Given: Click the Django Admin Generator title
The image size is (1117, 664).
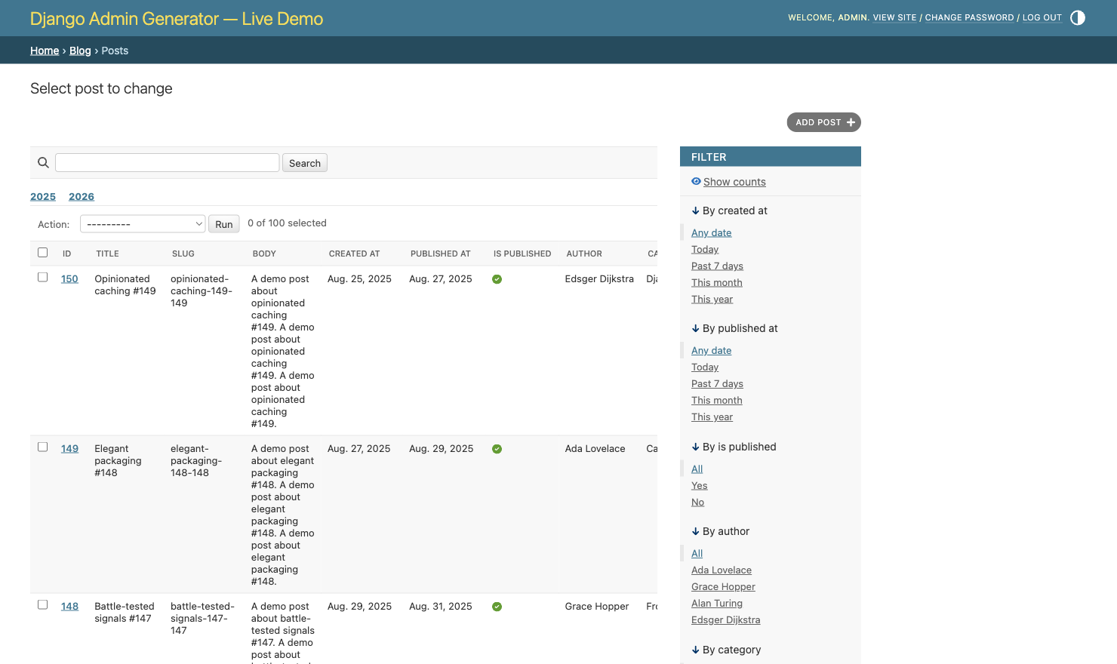Looking at the screenshot, I should (177, 19).
